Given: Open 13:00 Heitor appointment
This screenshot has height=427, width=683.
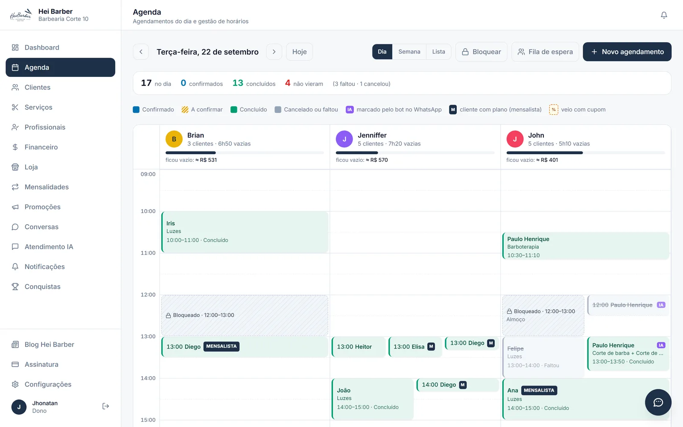Looking at the screenshot, I should 359,347.
